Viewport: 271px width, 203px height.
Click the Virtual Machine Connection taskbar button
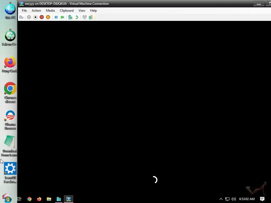[x=69, y=199]
